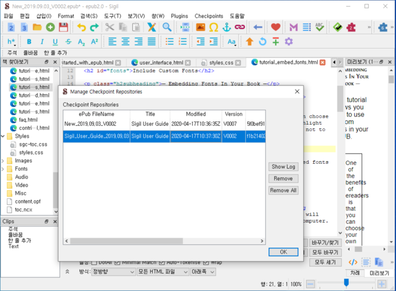
Task: Collapse the Styles folder in Book Browser
Action: tap(3, 136)
